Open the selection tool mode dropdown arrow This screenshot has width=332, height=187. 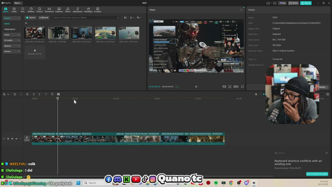click(x=8, y=94)
